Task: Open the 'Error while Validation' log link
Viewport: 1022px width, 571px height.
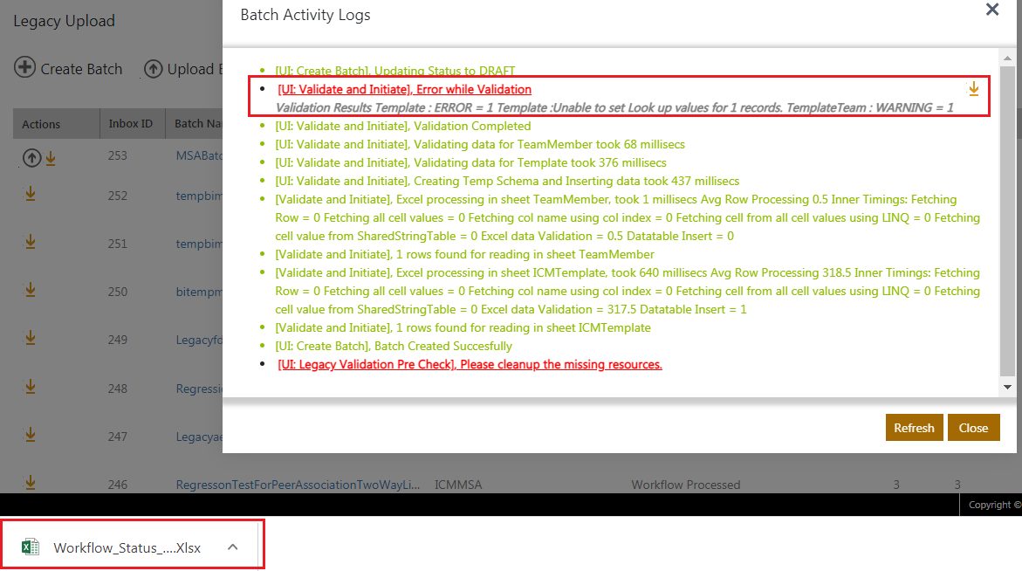Action: click(x=404, y=89)
